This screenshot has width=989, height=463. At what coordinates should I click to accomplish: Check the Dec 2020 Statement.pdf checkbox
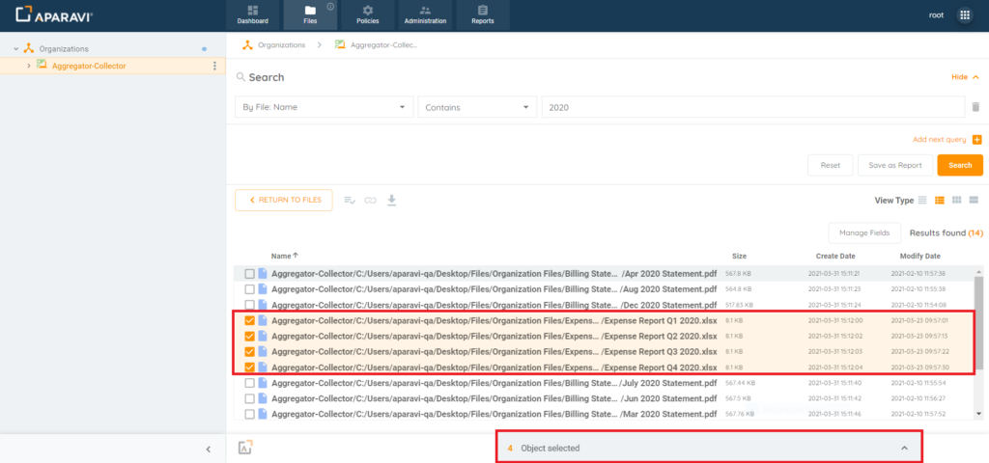[250, 305]
